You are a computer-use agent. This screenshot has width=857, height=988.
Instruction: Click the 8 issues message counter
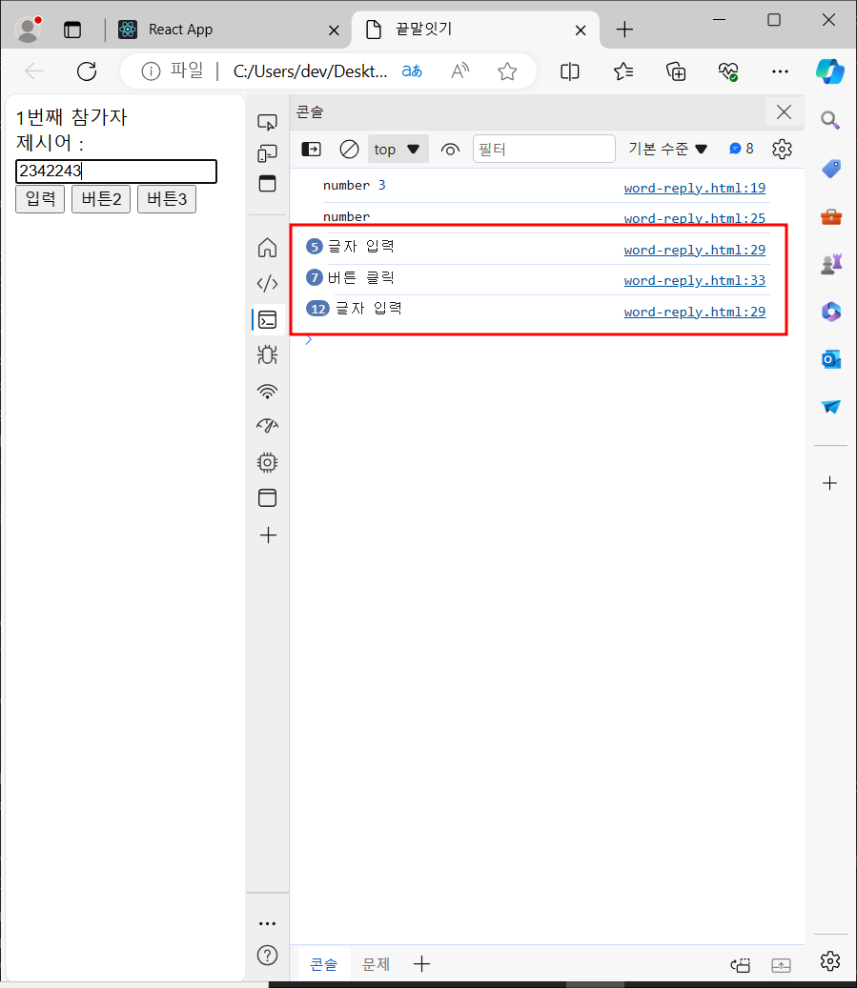pyautogui.click(x=742, y=149)
